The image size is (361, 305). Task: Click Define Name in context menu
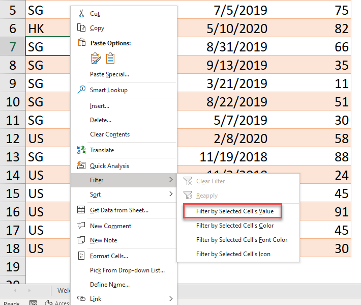point(109,285)
